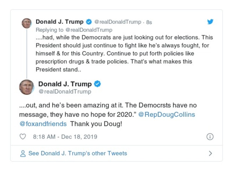Click the Twitter bird logo

click(x=210, y=21)
